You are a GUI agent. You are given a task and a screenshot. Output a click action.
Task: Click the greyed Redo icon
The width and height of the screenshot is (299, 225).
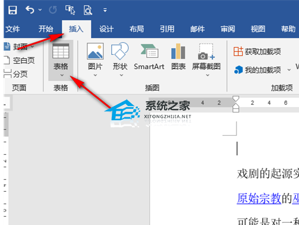point(53,10)
